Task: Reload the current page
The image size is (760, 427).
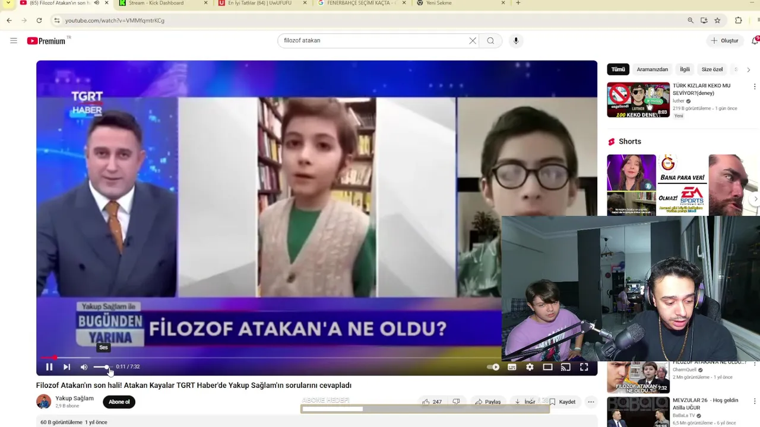Action: 39,20
